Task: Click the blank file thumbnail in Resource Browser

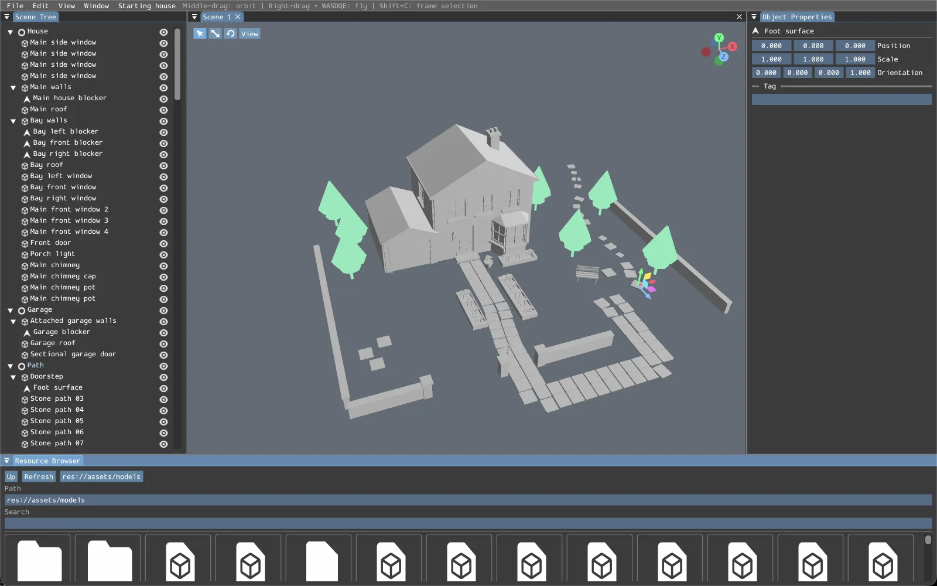Action: pyautogui.click(x=322, y=561)
